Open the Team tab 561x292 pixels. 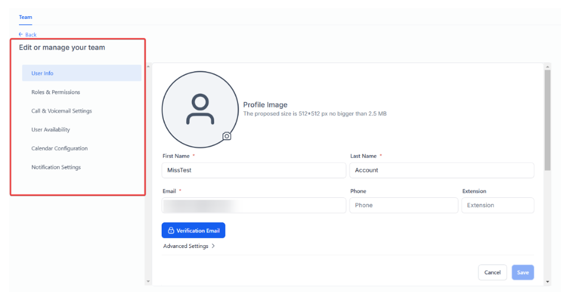[x=26, y=17]
